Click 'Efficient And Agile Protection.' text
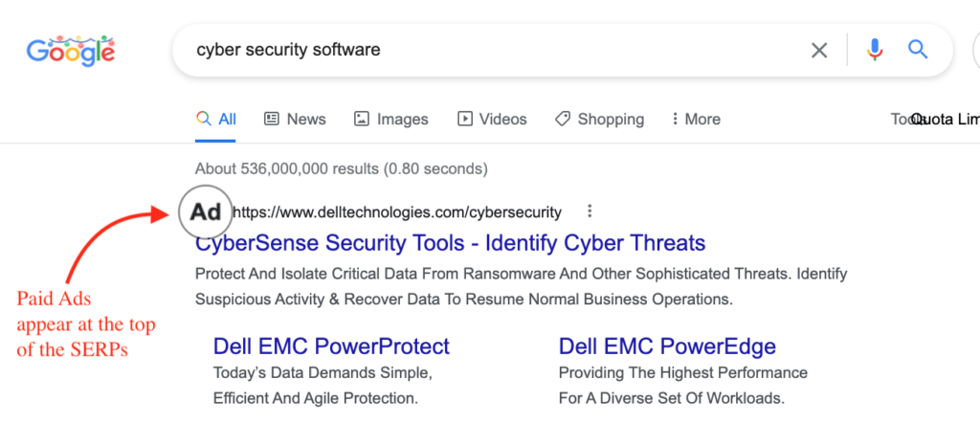The height and width of the screenshot is (447, 980). (x=316, y=398)
